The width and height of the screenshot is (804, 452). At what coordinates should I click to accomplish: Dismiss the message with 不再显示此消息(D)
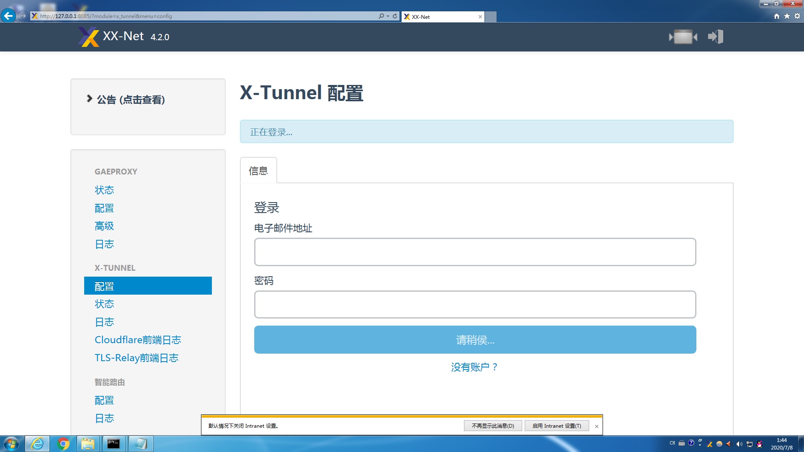492,426
